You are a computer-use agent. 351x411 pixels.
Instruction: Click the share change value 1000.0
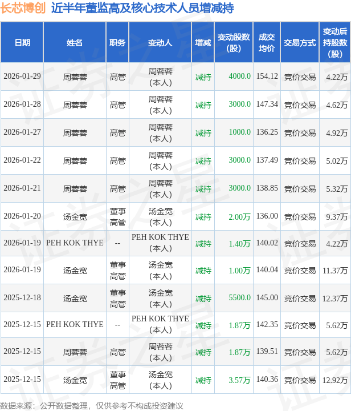click(x=239, y=132)
